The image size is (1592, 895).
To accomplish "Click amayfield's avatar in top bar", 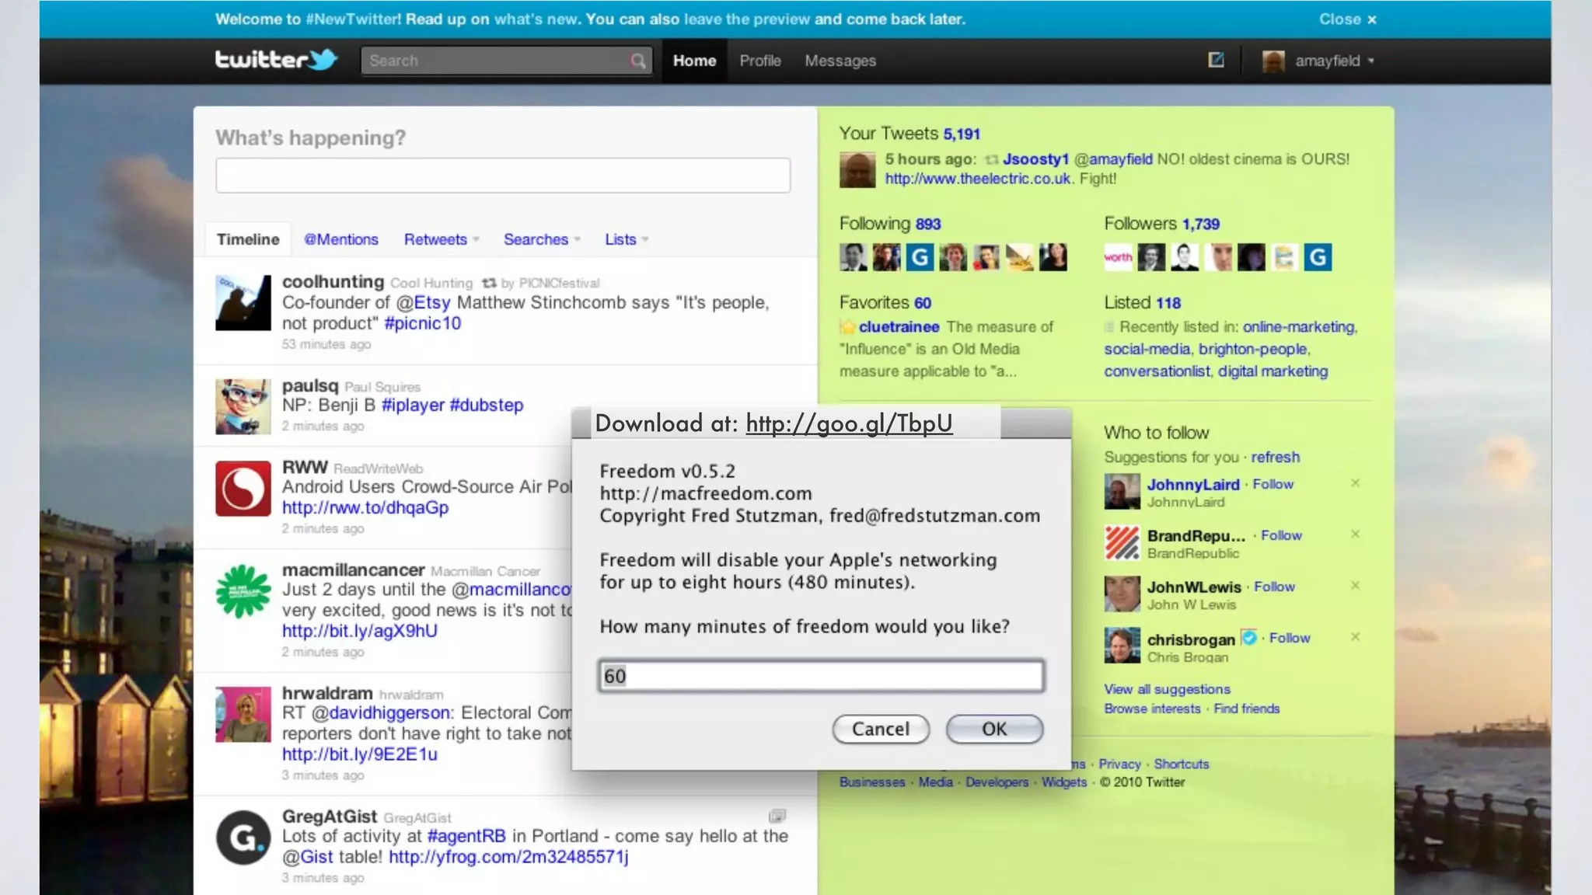I will [x=1273, y=61].
